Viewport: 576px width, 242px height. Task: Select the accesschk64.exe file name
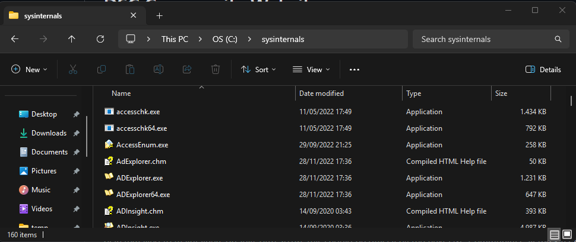(141, 128)
